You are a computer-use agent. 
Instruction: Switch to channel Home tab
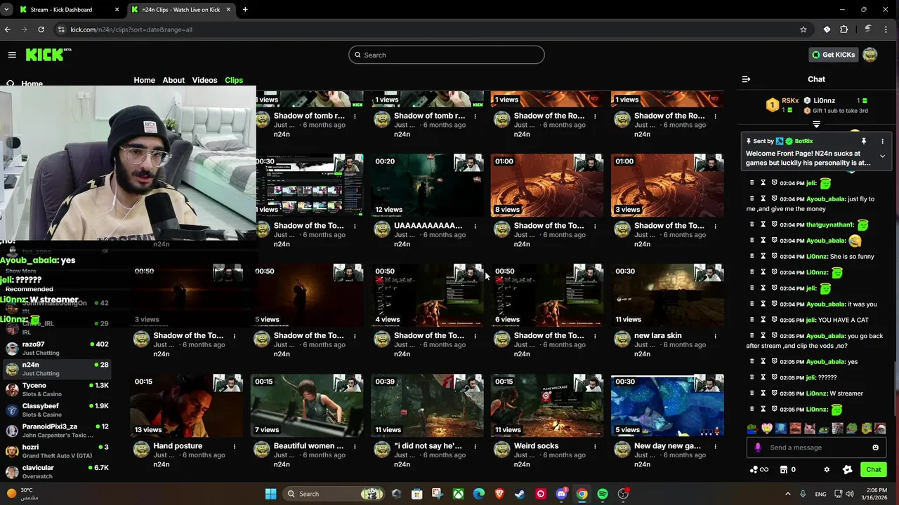pos(145,80)
